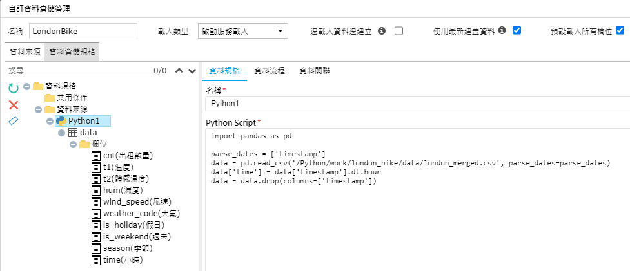Screen dimensions: 630x271
Task: Enable the 邊載入資料邊建立 checkbox
Action: click(x=399, y=31)
